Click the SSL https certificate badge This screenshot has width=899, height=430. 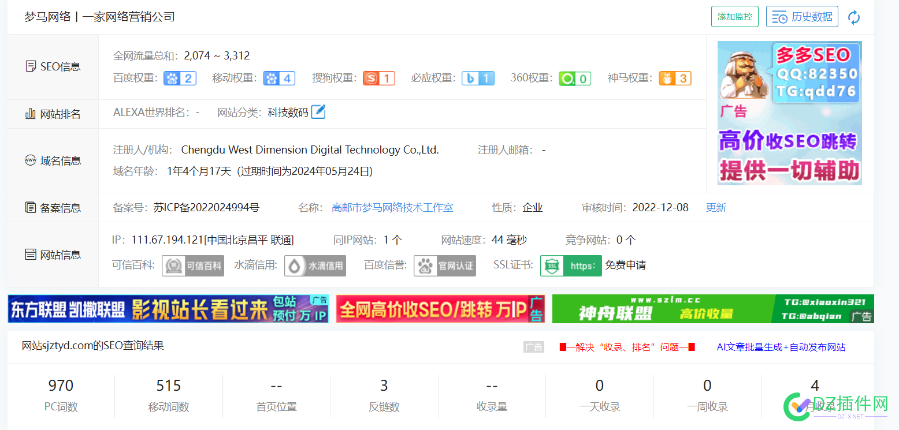571,266
